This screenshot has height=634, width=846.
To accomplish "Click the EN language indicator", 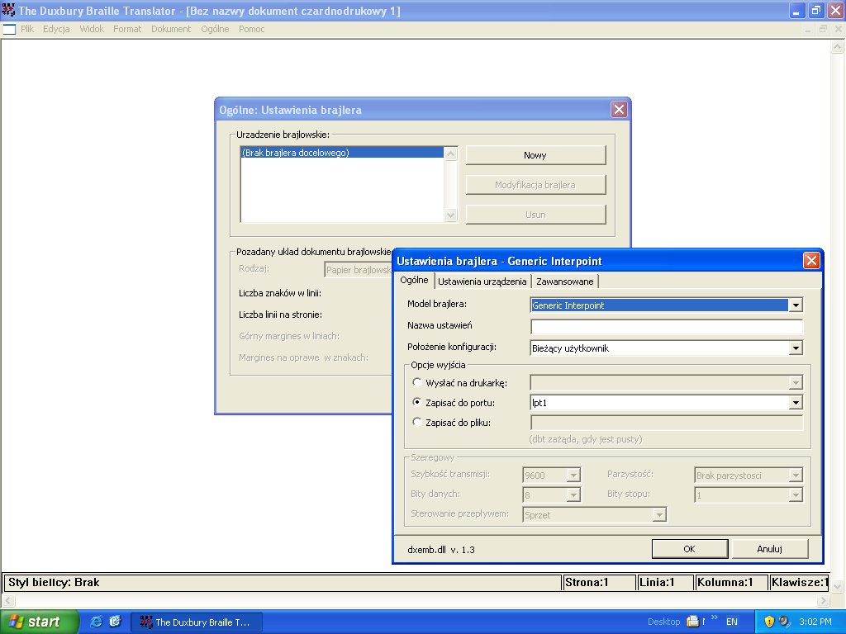I will point(732,622).
